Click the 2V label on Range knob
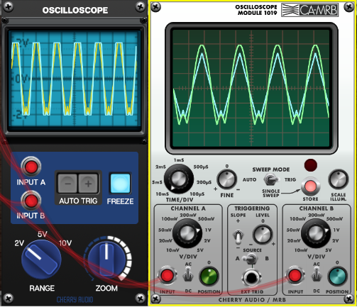Screen dimensions: 357x307 pos(19,243)
